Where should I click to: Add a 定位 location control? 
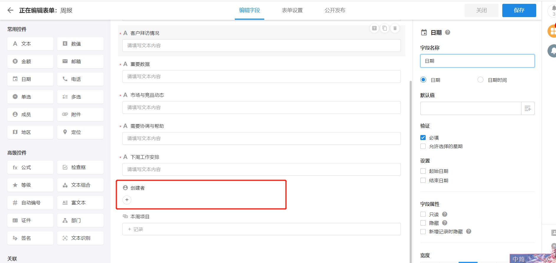click(80, 132)
